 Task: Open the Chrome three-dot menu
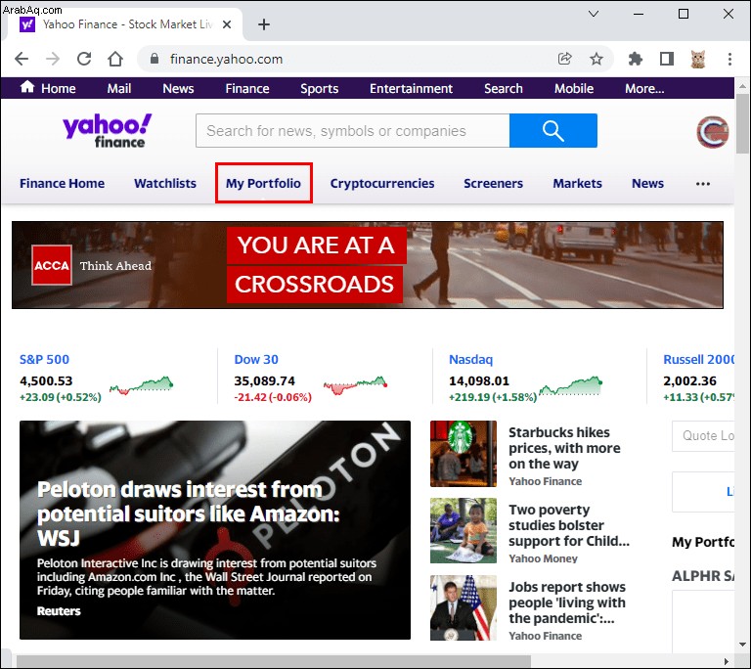(729, 59)
